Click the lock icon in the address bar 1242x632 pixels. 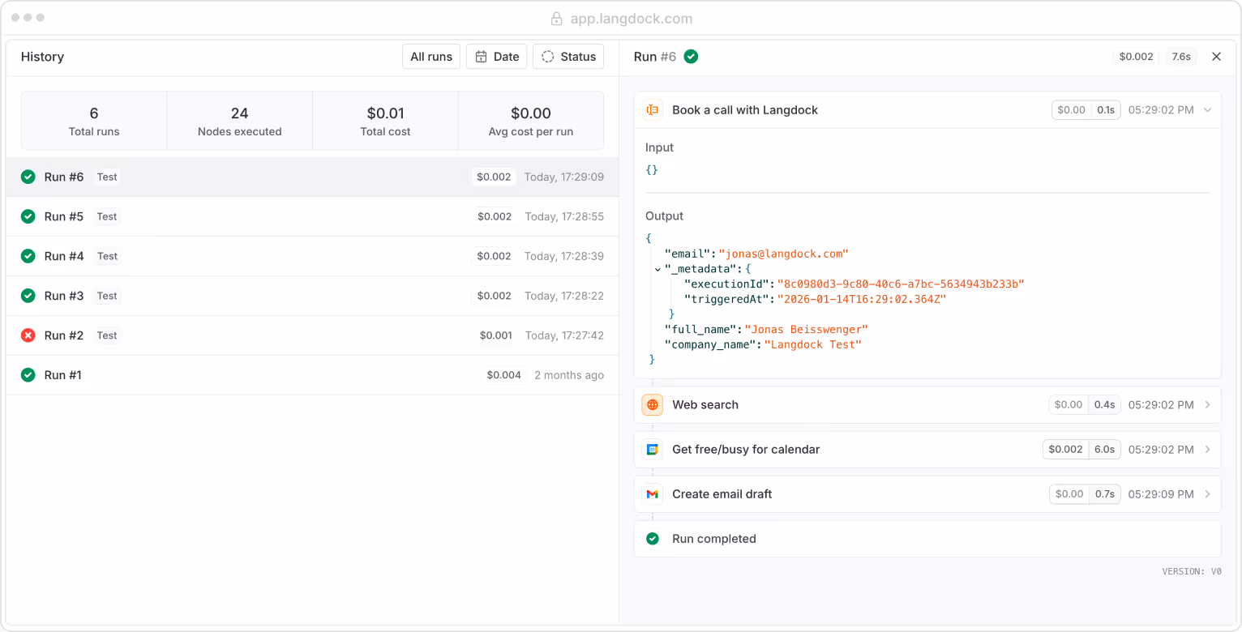(x=557, y=19)
